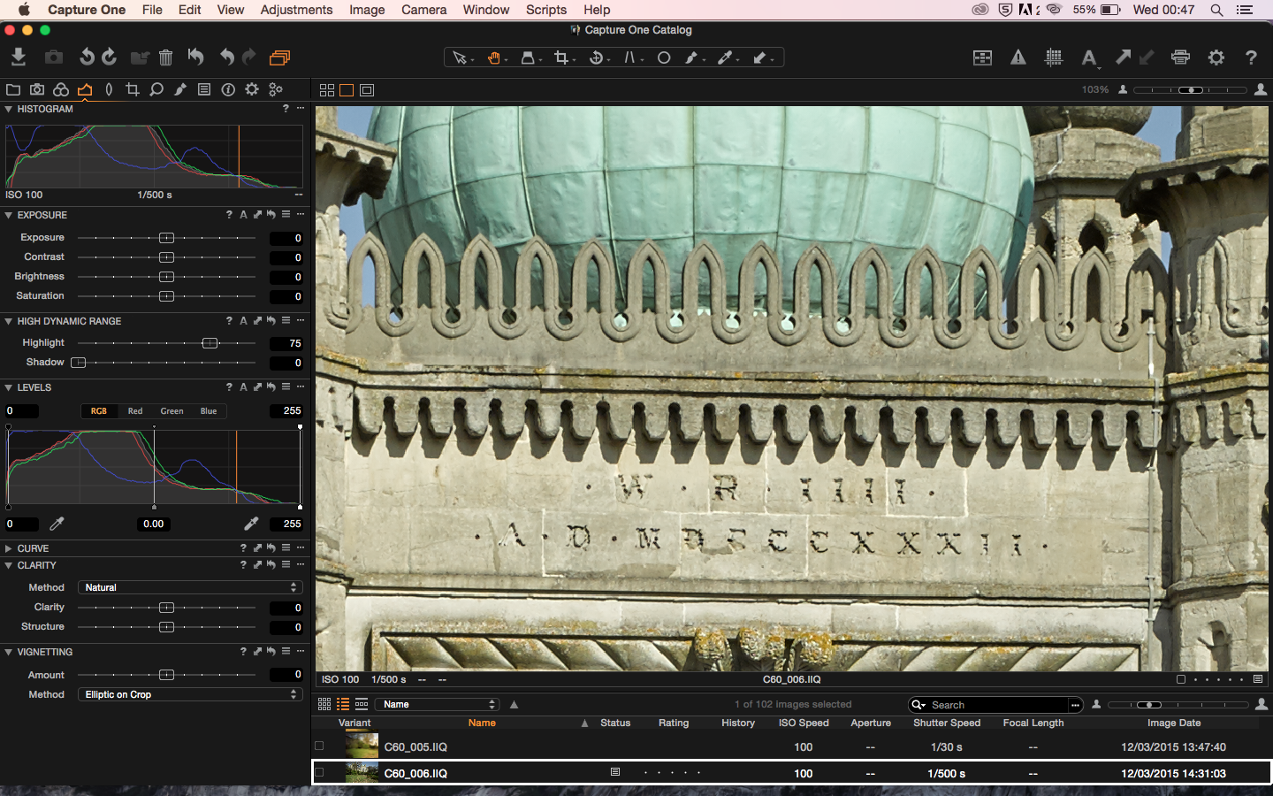Select the Red channel in Levels
The height and width of the screenshot is (796, 1273).
point(135,411)
